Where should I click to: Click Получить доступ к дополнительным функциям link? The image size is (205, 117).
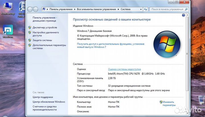click(x=110, y=45)
